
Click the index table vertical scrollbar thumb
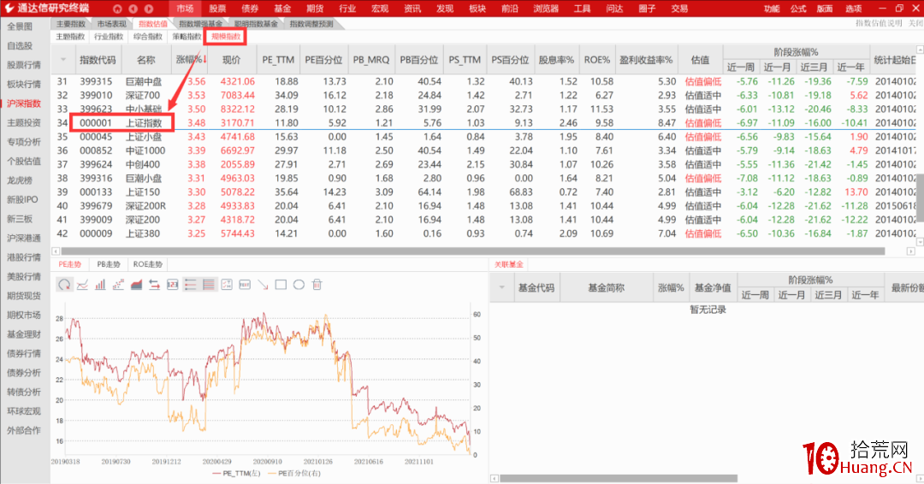pyautogui.click(x=920, y=198)
